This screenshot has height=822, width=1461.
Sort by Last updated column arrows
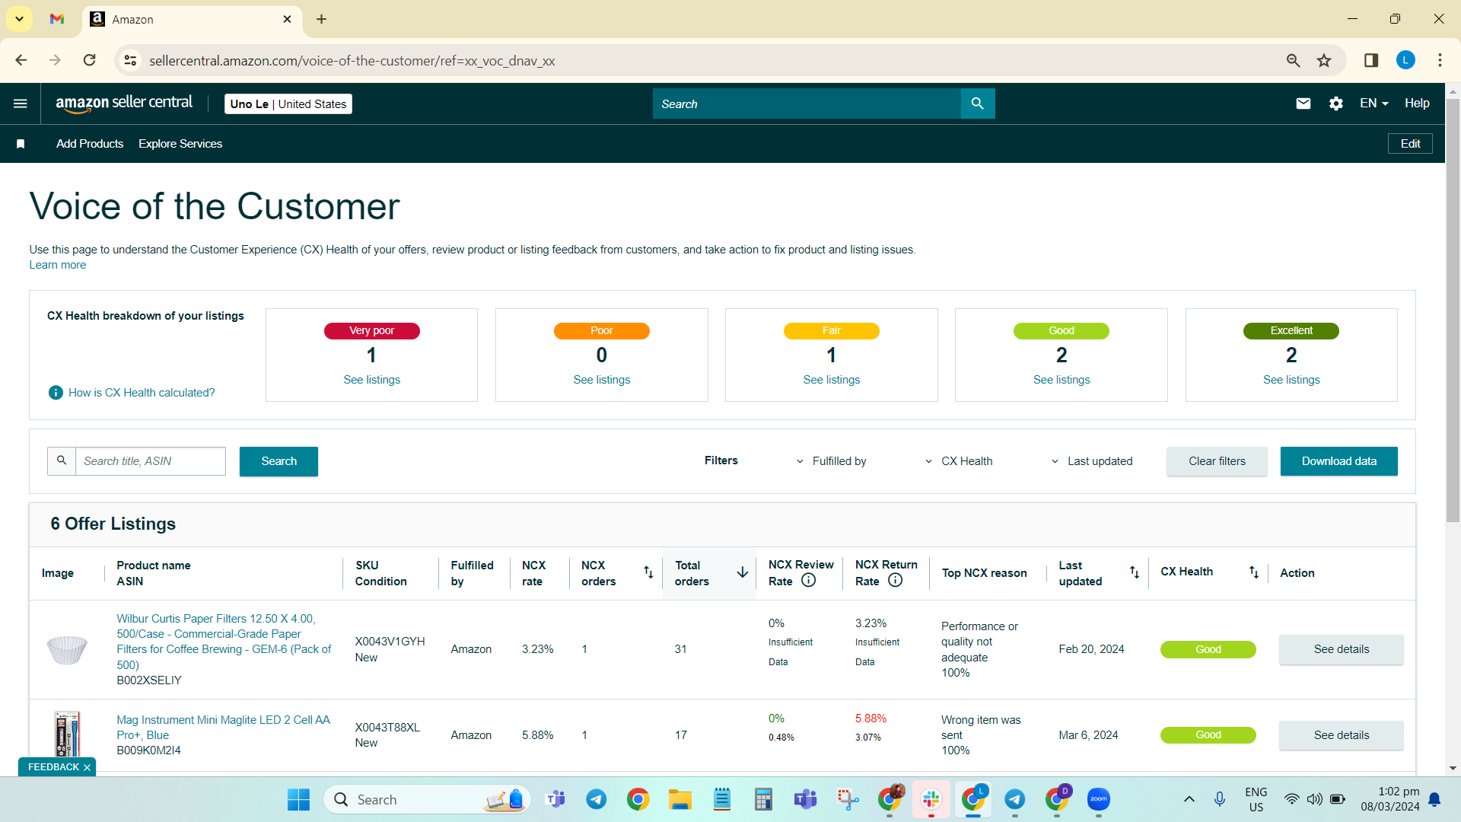click(1134, 572)
